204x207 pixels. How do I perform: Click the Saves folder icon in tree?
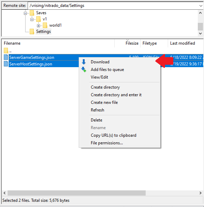(x=32, y=13)
